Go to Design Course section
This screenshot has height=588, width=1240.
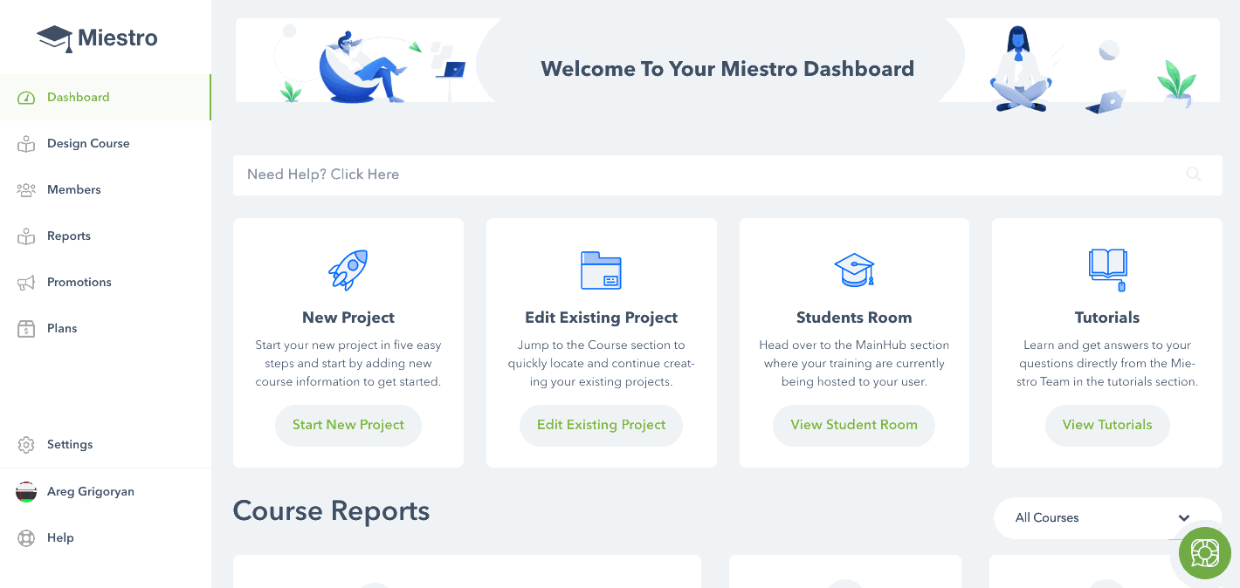[105, 144]
